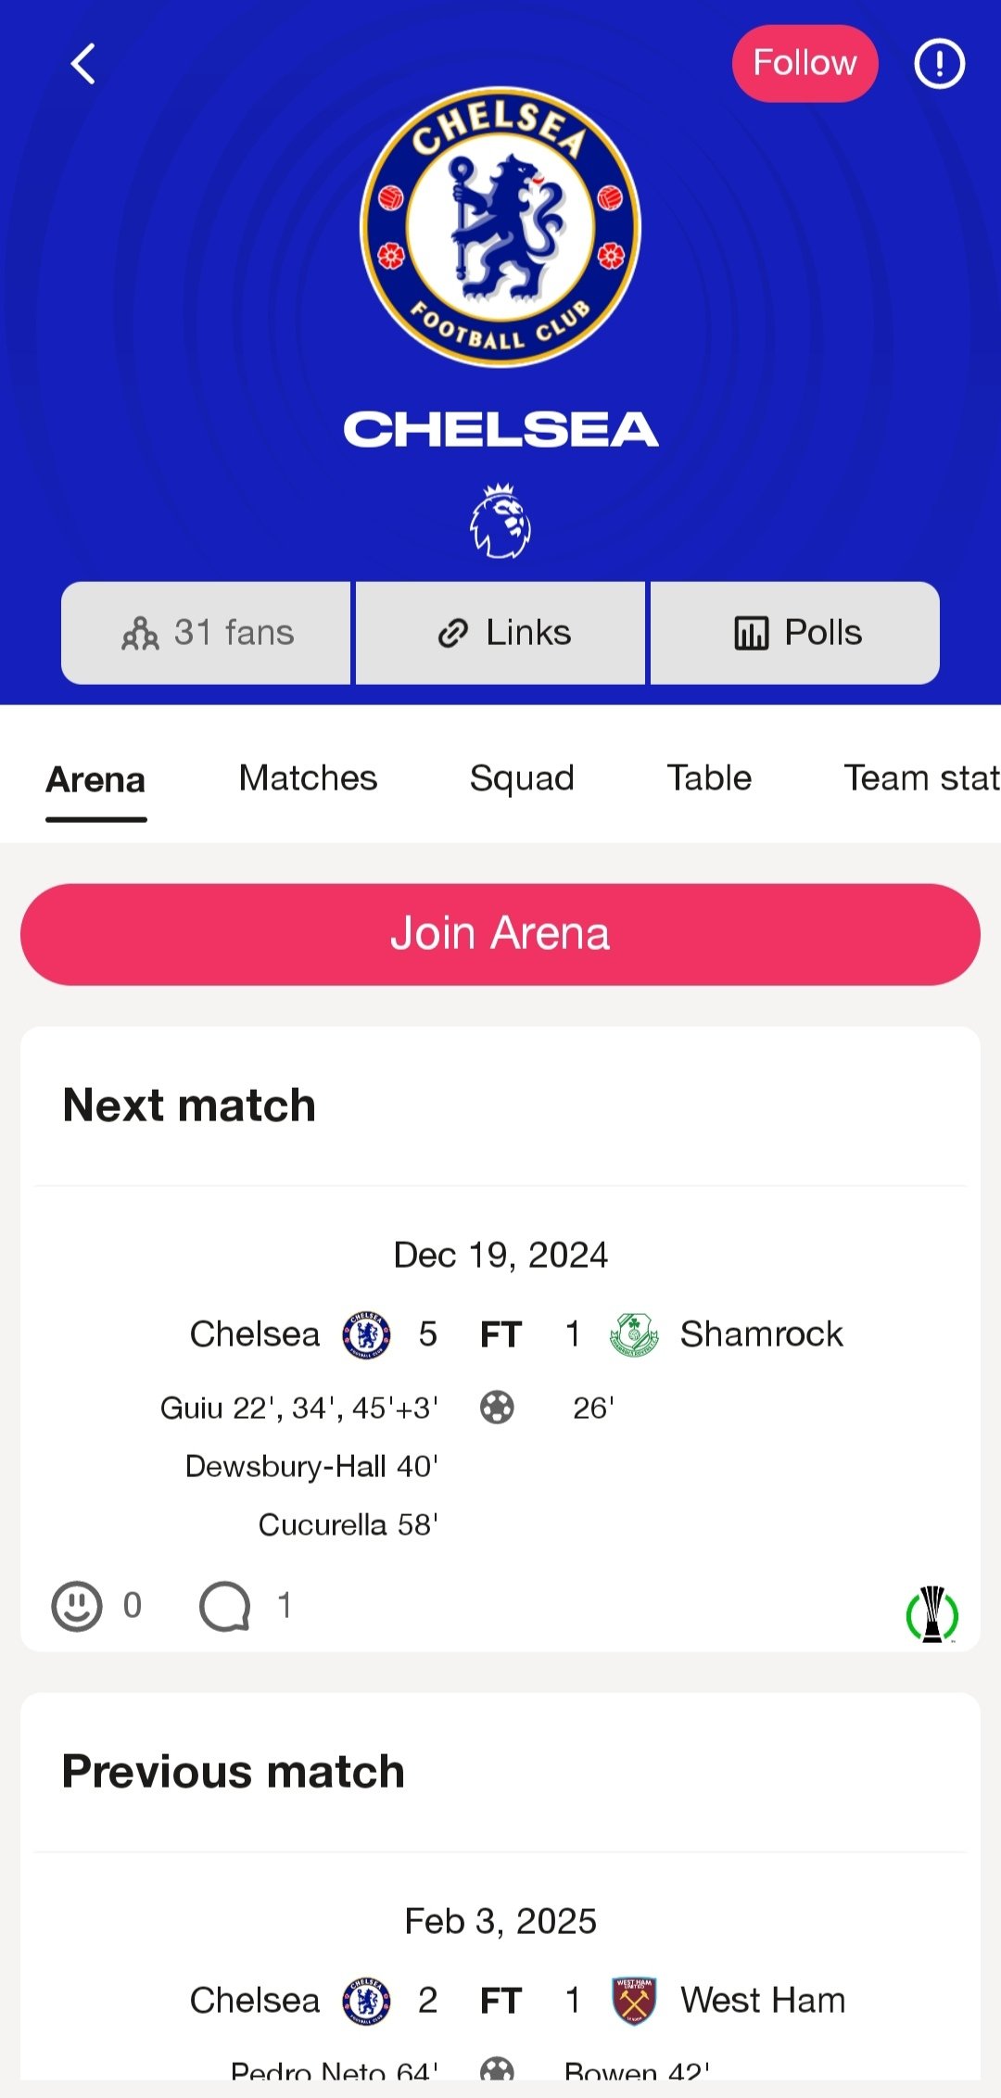The width and height of the screenshot is (1001, 2098).
Task: Open the info alert icon
Action: [939, 64]
